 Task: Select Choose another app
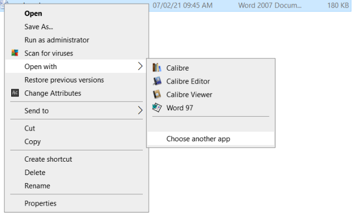[198, 139]
